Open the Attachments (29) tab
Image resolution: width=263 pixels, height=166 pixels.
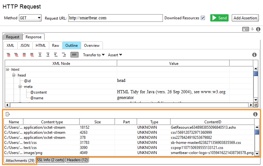(20, 161)
